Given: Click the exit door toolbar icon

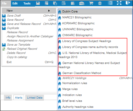Looking at the screenshot, I should [x=128, y=3].
